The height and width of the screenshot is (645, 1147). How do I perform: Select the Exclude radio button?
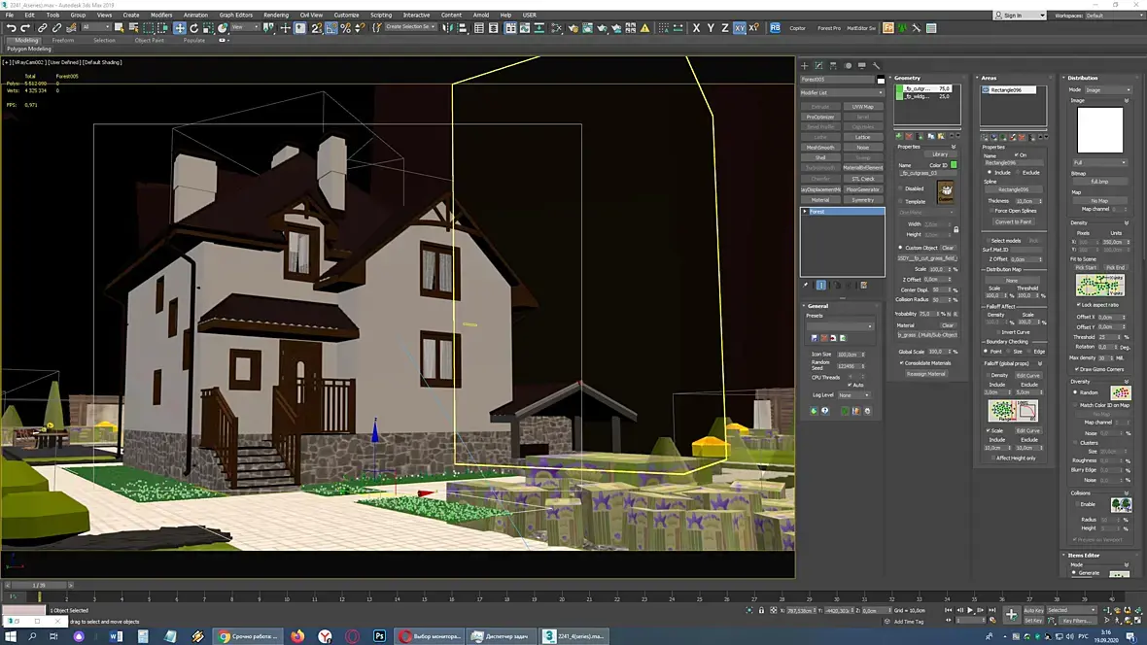click(1018, 172)
